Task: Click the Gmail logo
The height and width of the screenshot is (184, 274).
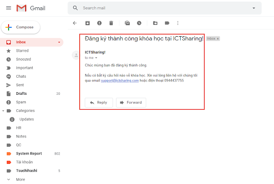Action: (31, 8)
